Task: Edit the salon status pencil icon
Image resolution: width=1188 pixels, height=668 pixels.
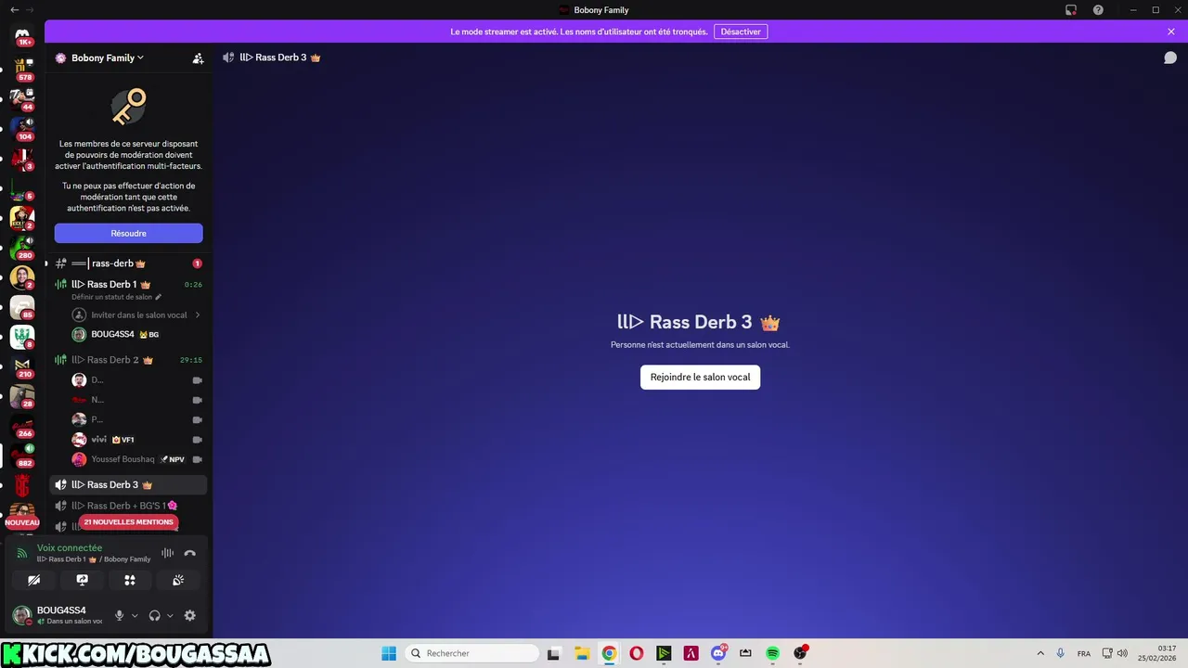Action: pyautogui.click(x=159, y=297)
